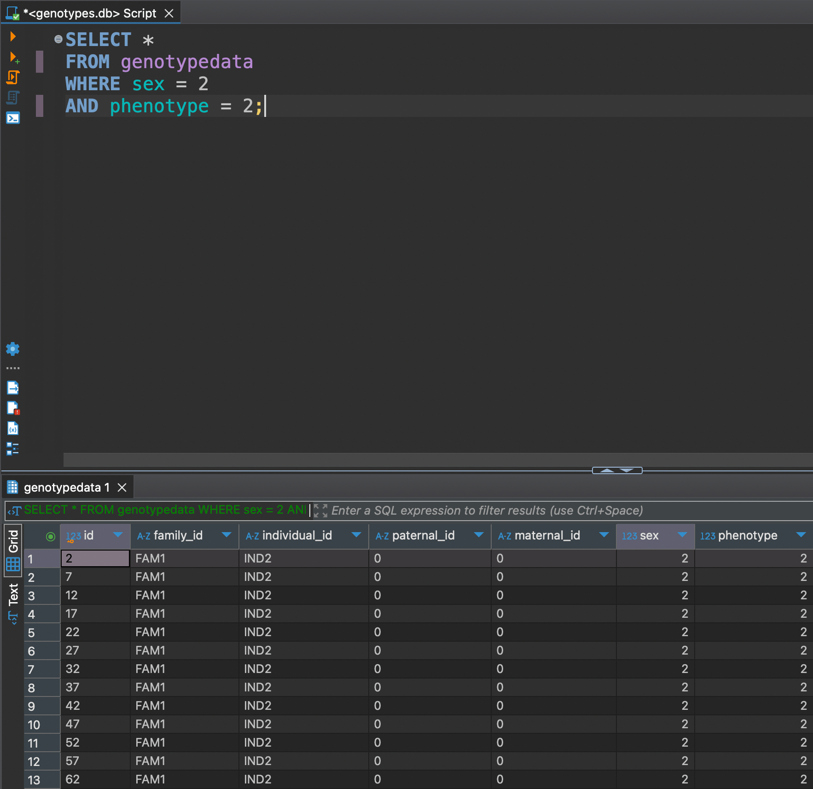Open the id column sort dropdown
Screen dimensions: 813x789
(117, 536)
